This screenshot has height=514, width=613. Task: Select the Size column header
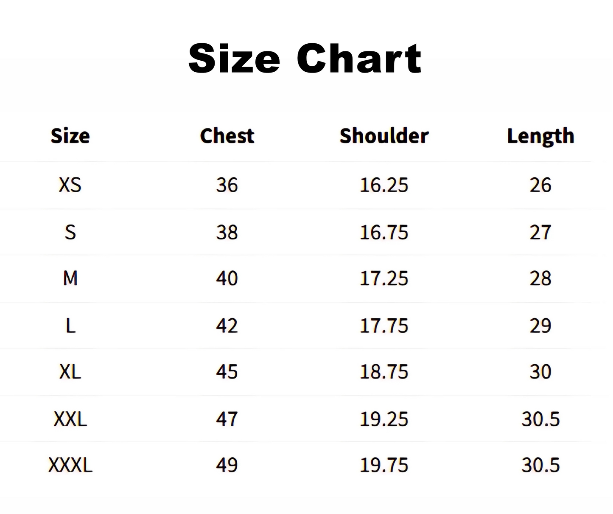70,136
